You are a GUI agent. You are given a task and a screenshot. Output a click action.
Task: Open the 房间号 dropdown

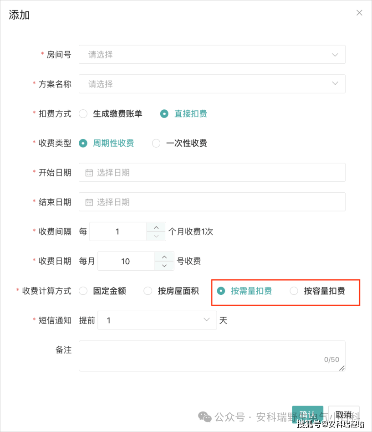[x=212, y=55]
